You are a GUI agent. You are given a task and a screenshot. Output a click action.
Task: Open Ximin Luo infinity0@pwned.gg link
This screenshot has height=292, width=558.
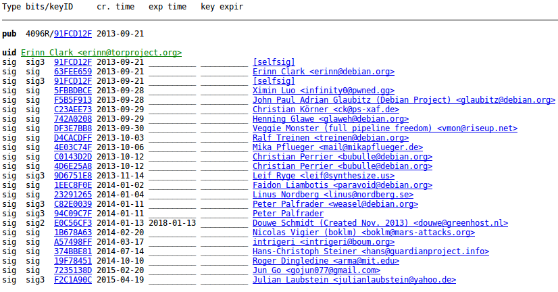[324, 91]
